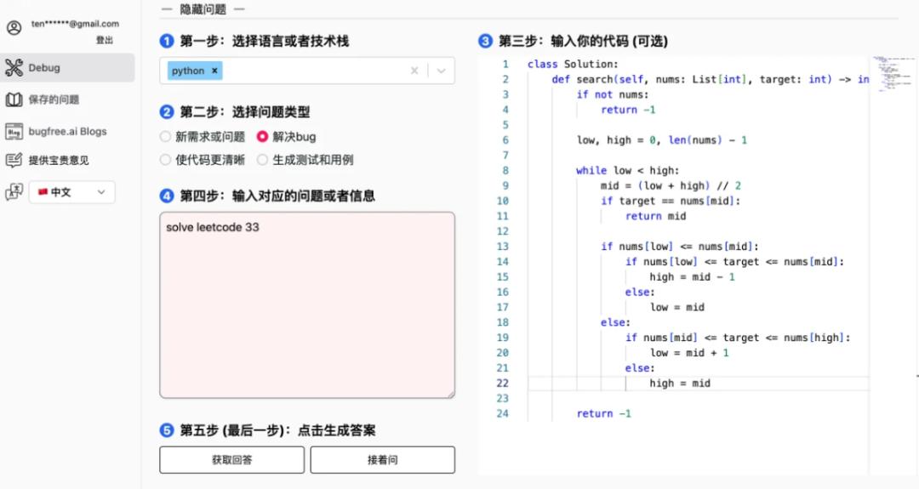Choose the 使代码更清晰 radio option
919x489 pixels.
165,160
